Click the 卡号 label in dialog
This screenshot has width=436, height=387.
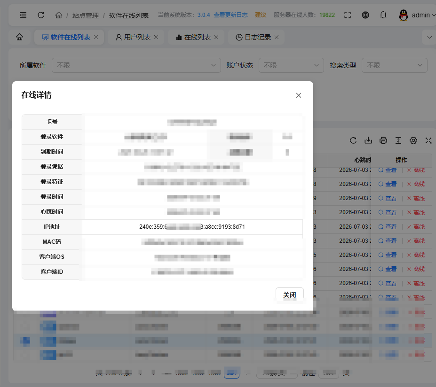[52, 122]
